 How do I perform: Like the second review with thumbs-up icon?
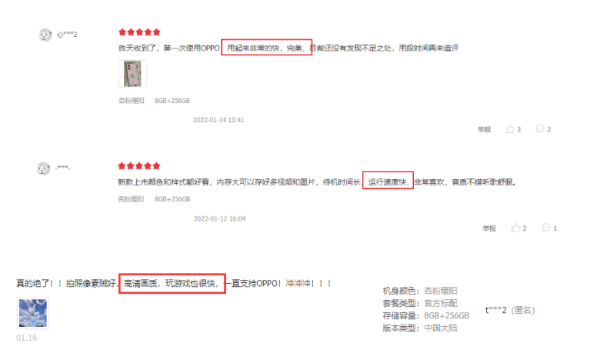(515, 228)
